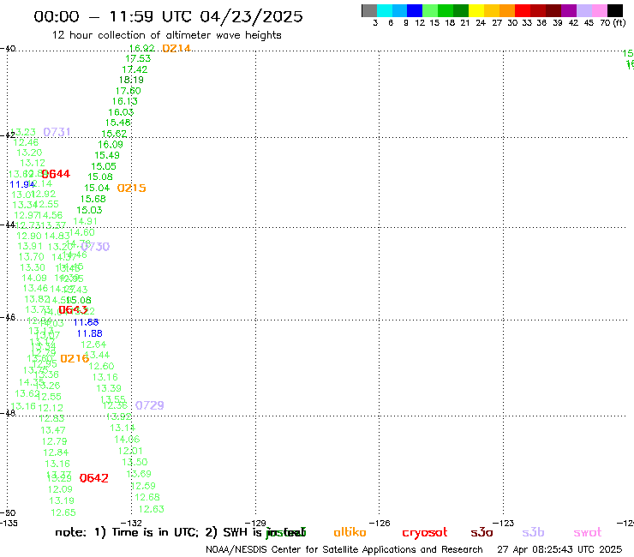Click the orange swatch in the color scale
The width and height of the screenshot is (634, 557).
point(507,10)
